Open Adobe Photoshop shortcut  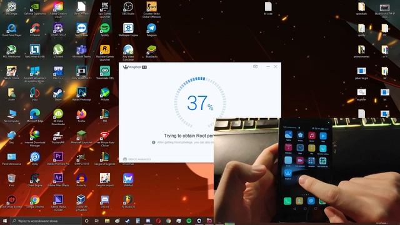pyautogui.click(x=82, y=94)
